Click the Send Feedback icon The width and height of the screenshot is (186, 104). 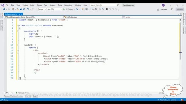pos(171,9)
